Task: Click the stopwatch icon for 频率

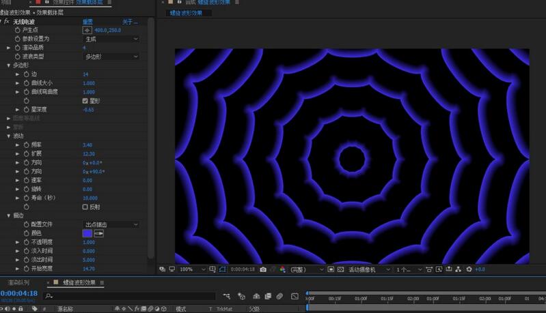Action: (x=26, y=145)
